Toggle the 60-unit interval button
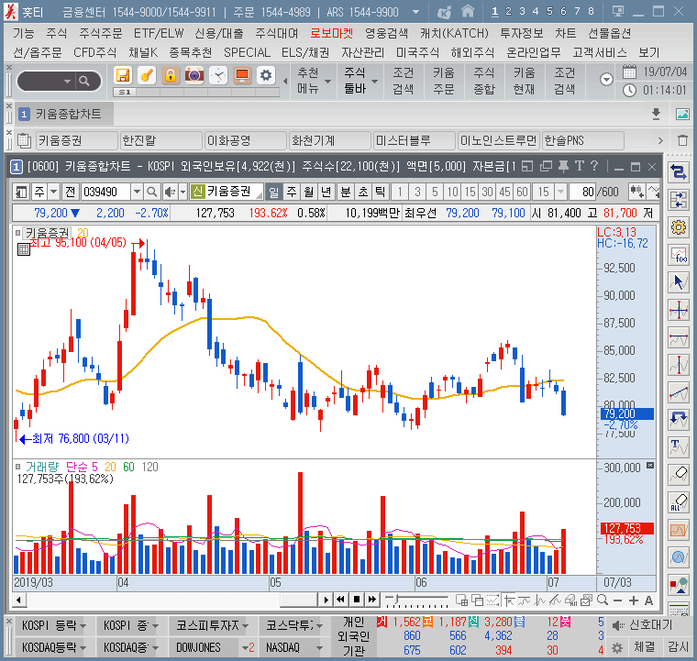Viewport: 697px width, 661px height. click(x=522, y=192)
